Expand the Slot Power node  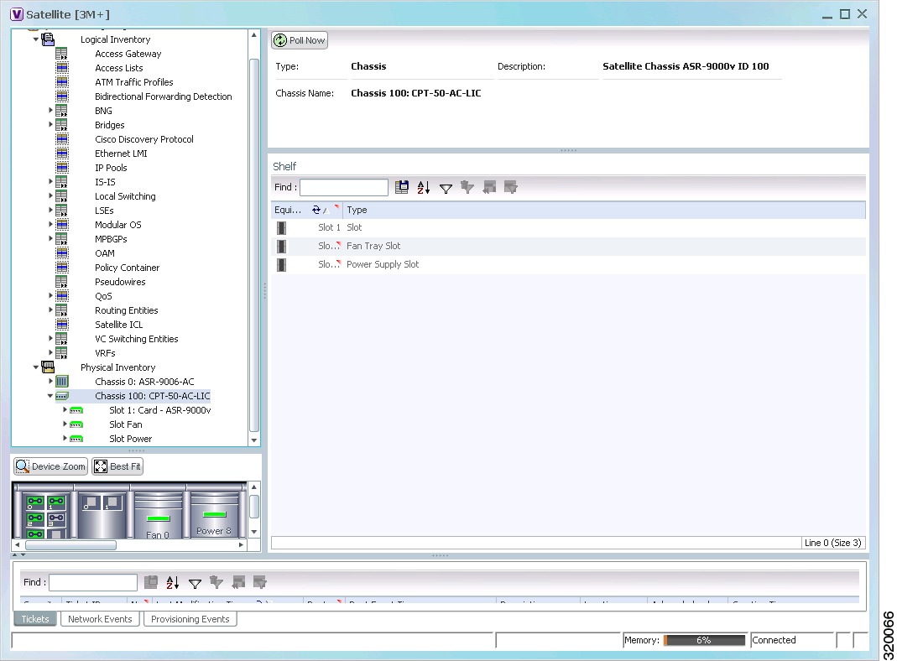(65, 439)
